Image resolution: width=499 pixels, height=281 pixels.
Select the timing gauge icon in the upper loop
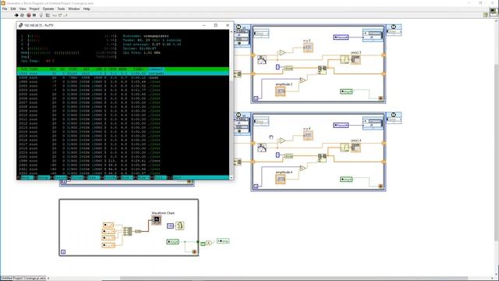(x=262, y=59)
